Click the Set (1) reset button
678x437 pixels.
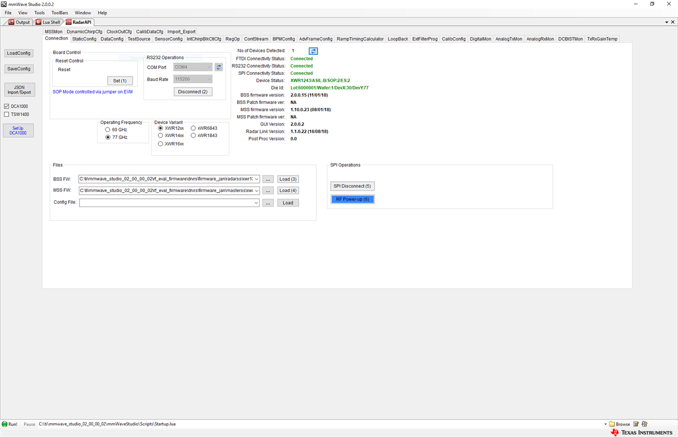click(x=120, y=81)
